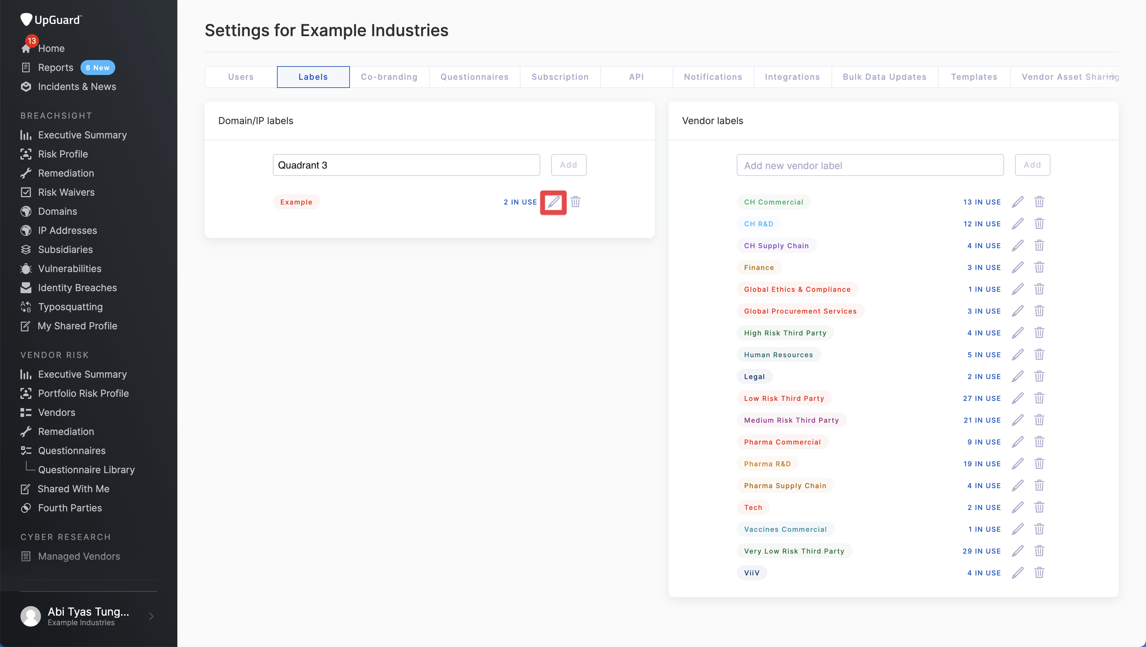The height and width of the screenshot is (647, 1146).
Task: Switch to the Notifications tab
Action: coord(713,77)
